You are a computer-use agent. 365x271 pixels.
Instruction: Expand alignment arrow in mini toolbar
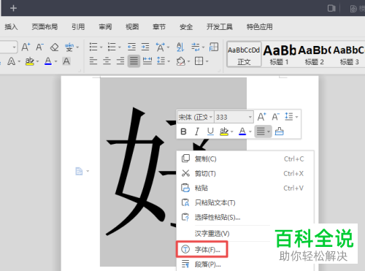coord(269,131)
